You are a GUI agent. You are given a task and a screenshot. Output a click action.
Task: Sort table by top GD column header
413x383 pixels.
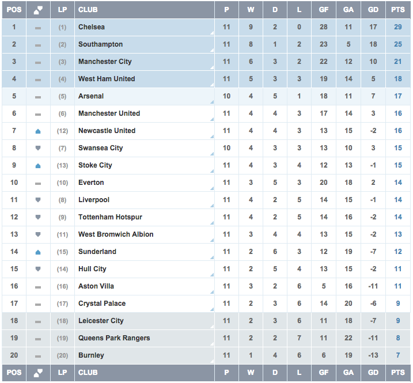tap(373, 10)
